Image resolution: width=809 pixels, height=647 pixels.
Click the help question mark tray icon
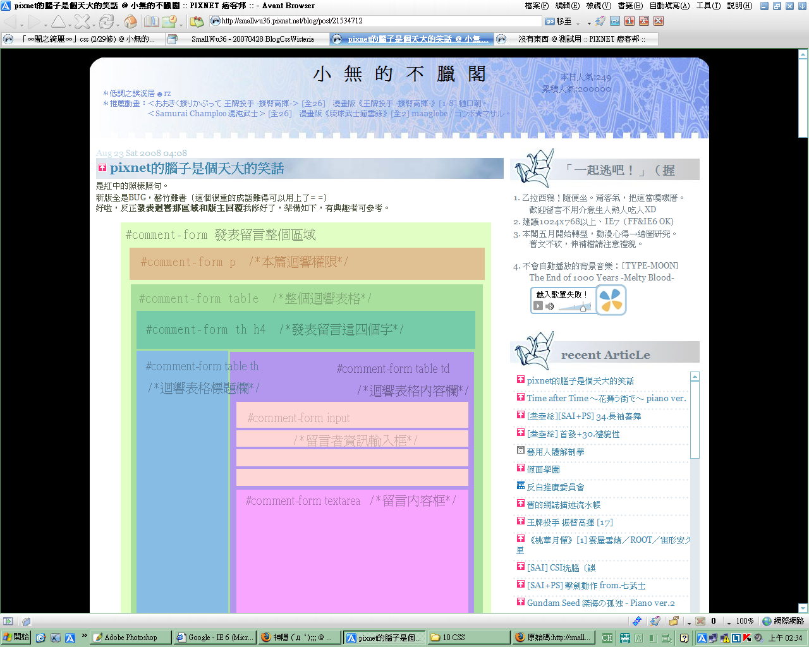[x=684, y=638]
